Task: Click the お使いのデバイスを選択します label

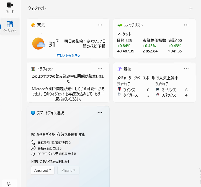Action: click(x=50, y=161)
